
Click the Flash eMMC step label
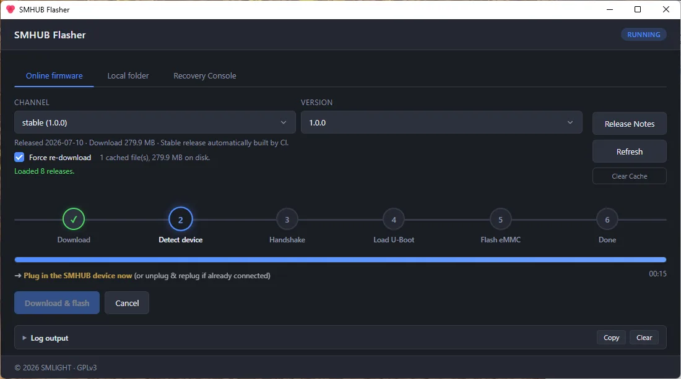pyautogui.click(x=500, y=240)
